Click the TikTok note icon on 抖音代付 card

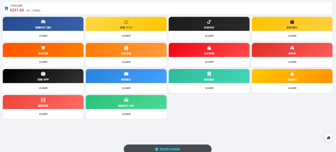coord(209,22)
